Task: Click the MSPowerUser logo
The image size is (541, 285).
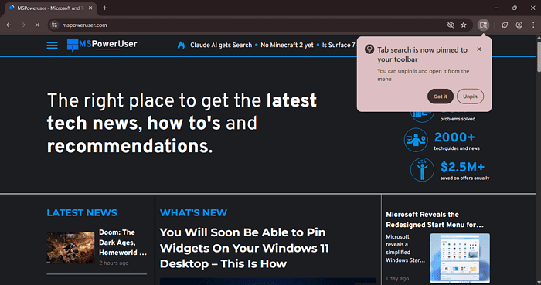Action: (102, 45)
